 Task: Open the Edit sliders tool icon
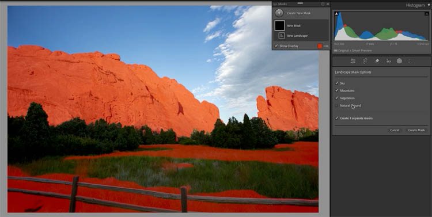(353, 61)
